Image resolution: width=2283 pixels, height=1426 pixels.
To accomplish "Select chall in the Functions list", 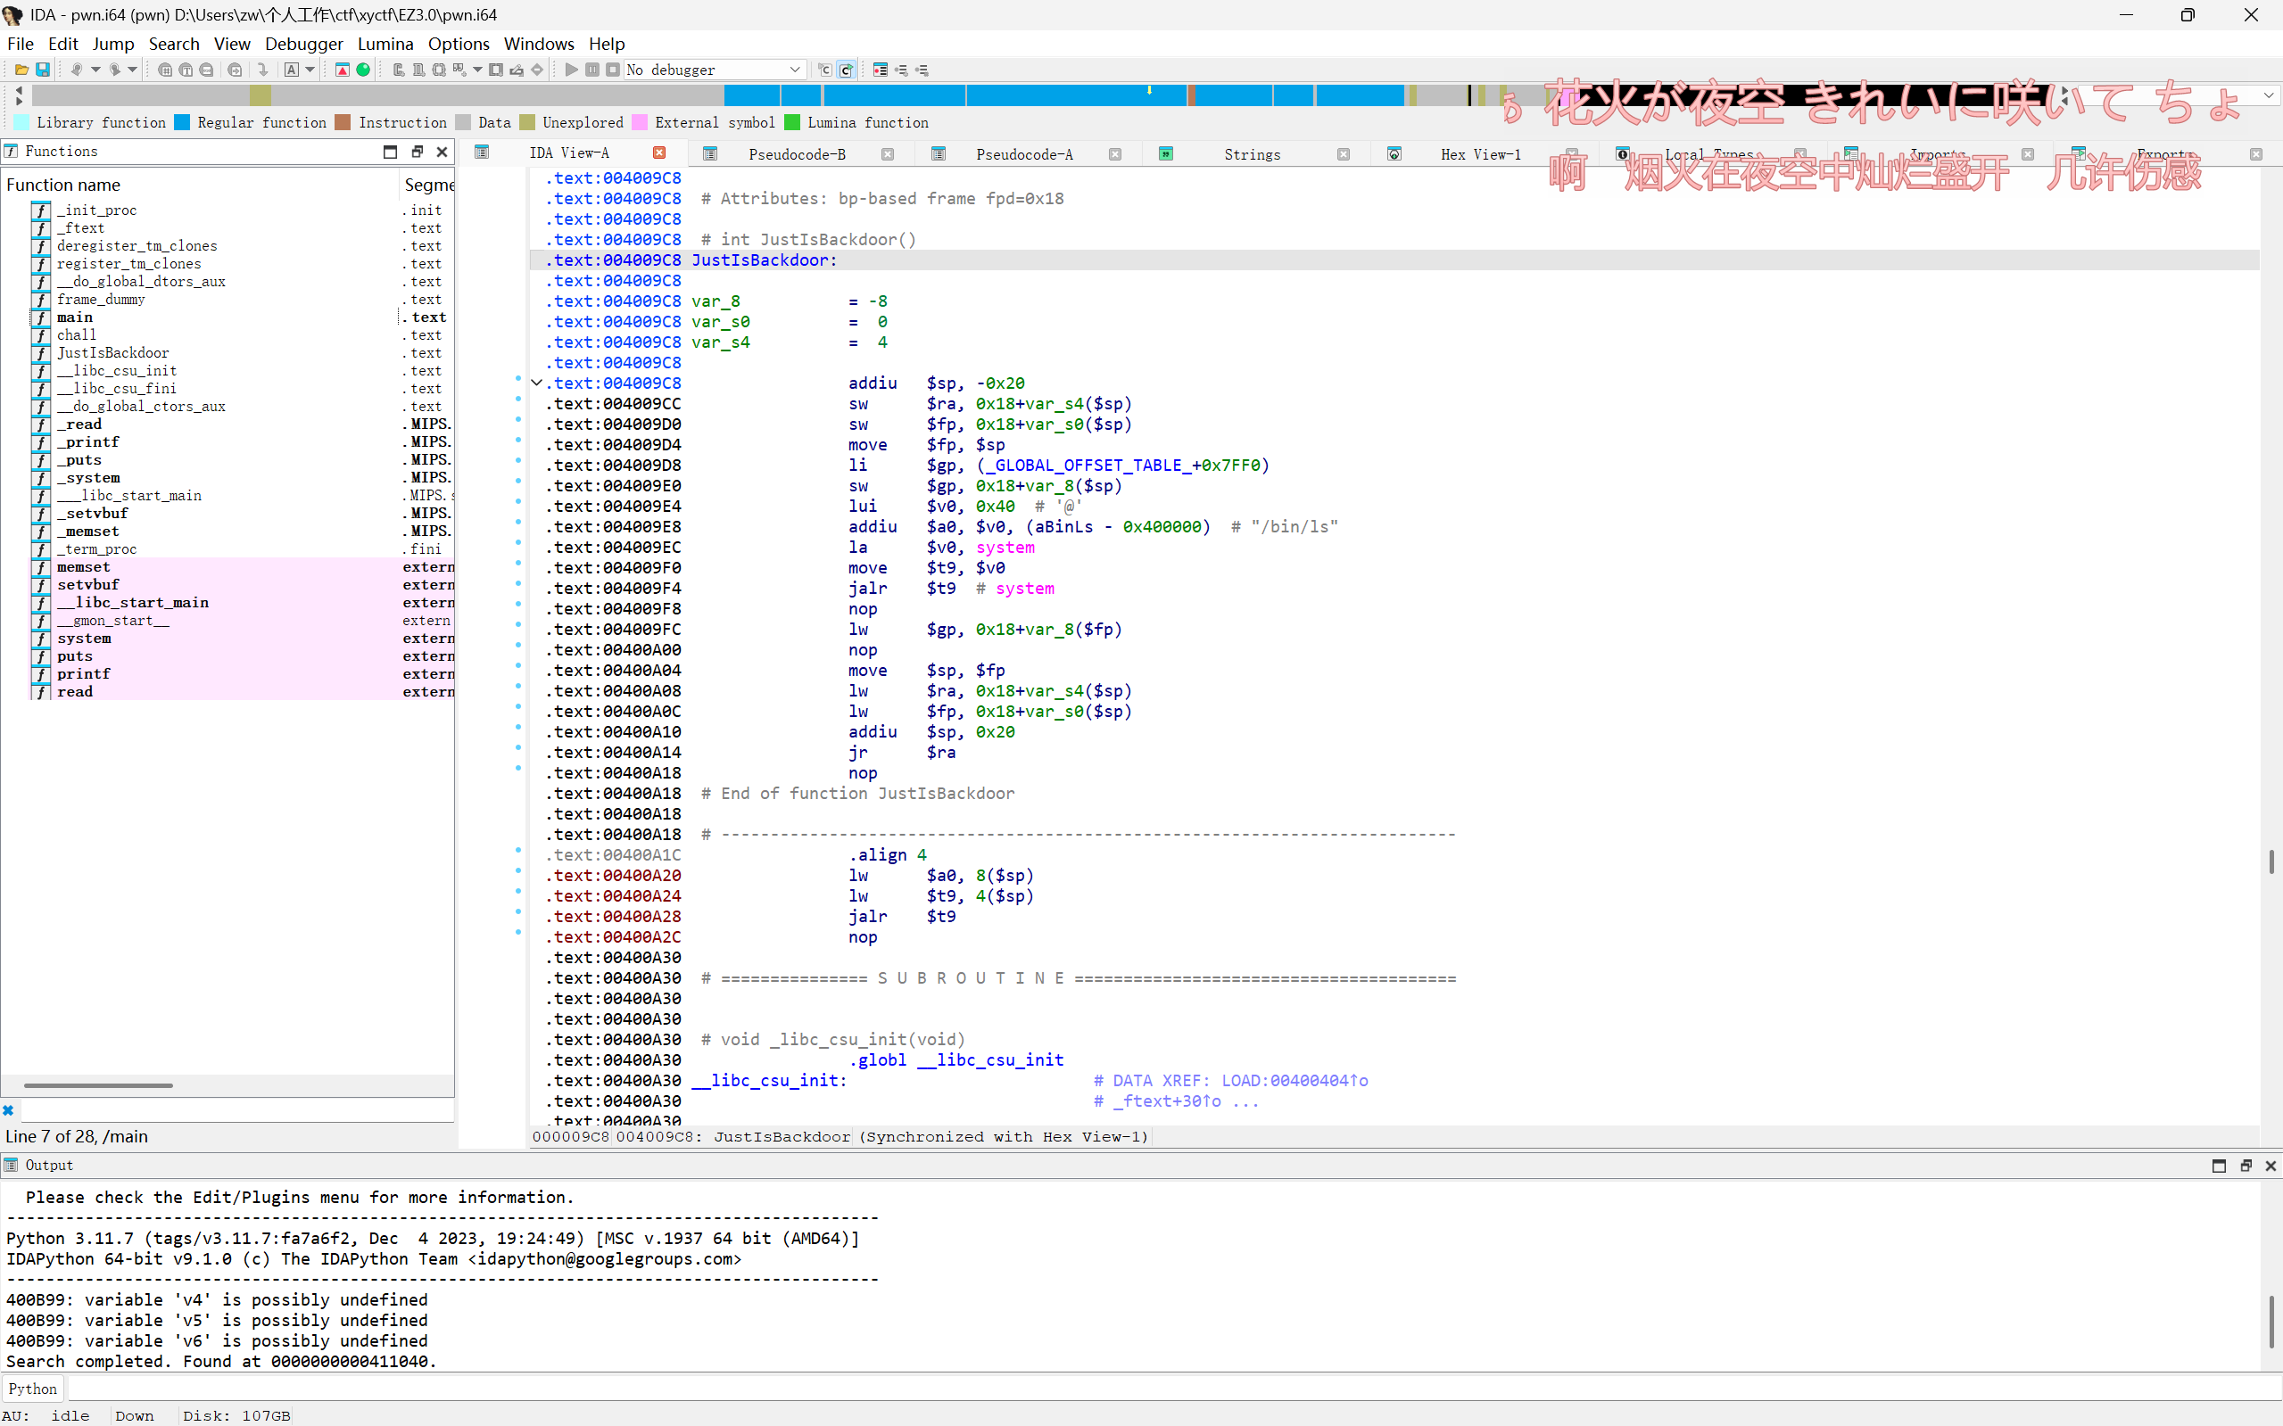I will point(77,334).
